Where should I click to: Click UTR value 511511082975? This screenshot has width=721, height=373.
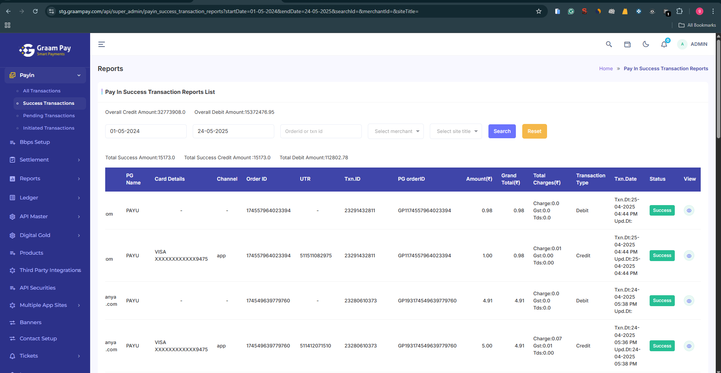(316, 255)
